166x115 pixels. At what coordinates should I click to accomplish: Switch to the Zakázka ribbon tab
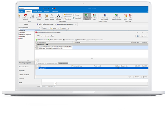tap(28, 11)
